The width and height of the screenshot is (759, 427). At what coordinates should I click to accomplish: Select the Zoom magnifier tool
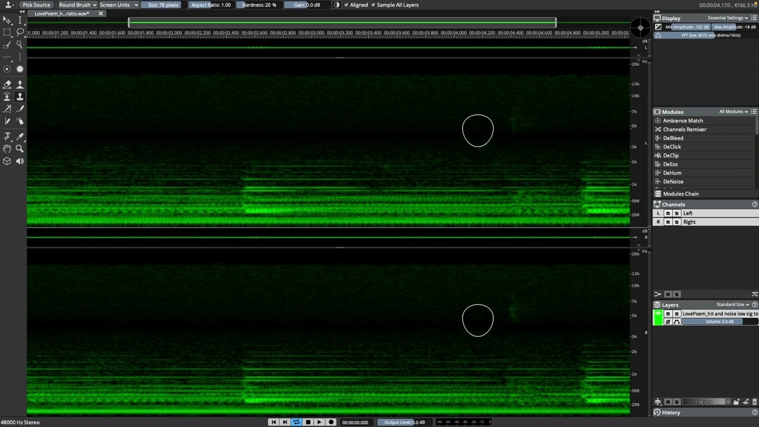coord(20,149)
